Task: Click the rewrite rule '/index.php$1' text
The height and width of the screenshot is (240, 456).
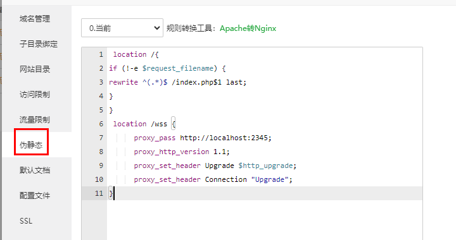Action: [196, 82]
